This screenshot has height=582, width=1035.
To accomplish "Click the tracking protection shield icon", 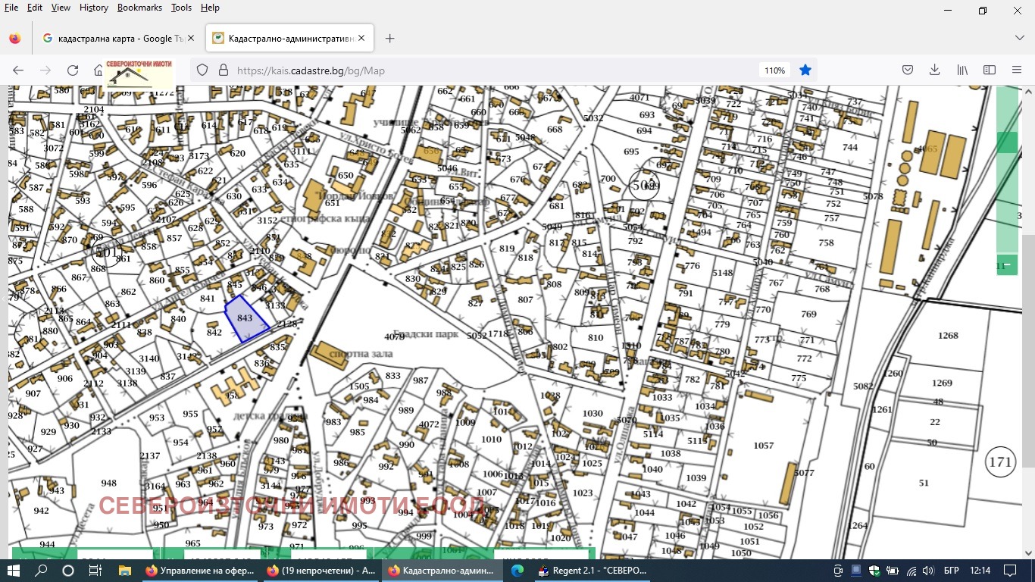I will point(202,70).
